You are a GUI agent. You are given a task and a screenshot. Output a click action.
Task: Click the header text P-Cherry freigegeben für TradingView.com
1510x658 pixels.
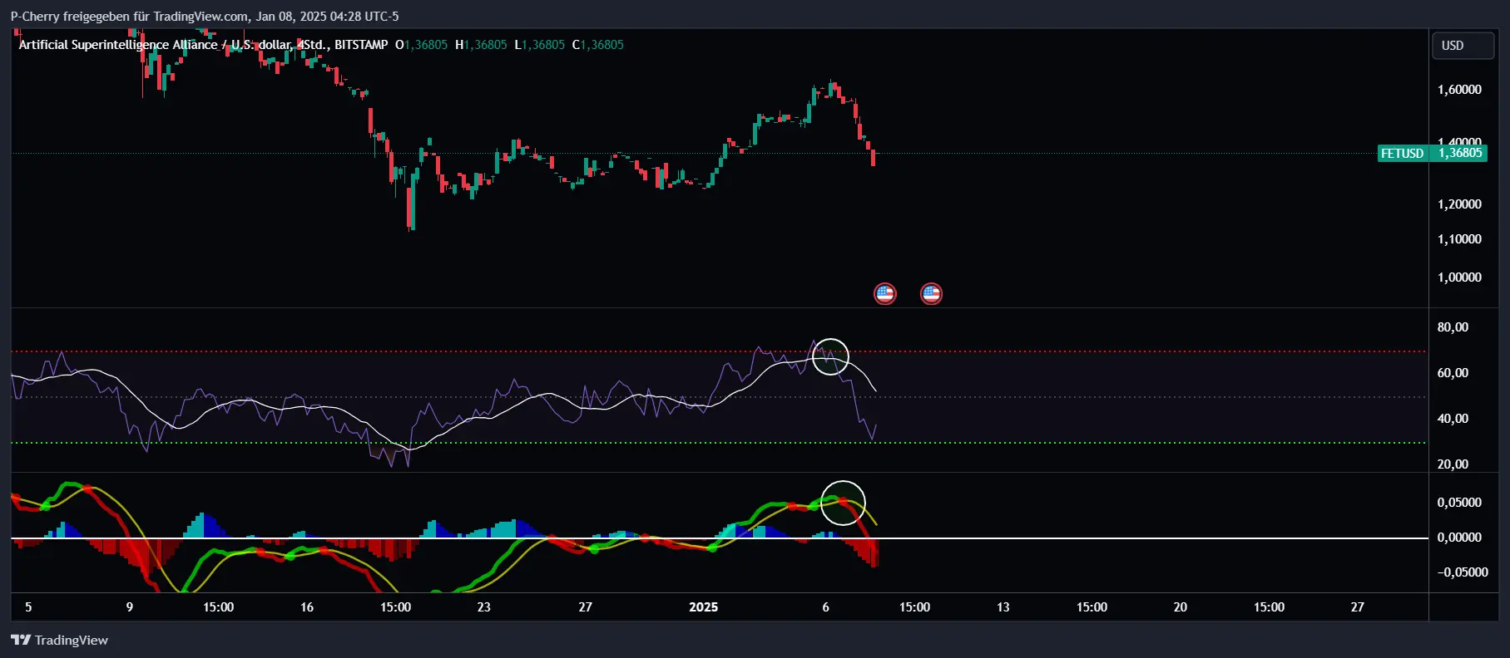(130, 17)
